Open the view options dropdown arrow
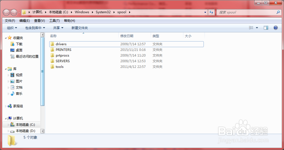This screenshot has height=150, width=284. (x=257, y=28)
